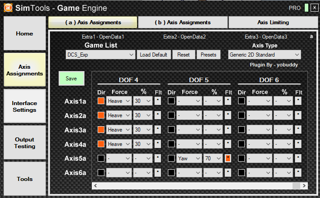Open Axis3a DOF 4 percent dropdown 30
This screenshot has width=320, height=198.
[143, 130]
